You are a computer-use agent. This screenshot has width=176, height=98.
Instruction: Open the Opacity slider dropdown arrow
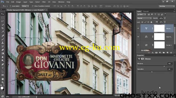pyautogui.click(x=165, y=18)
